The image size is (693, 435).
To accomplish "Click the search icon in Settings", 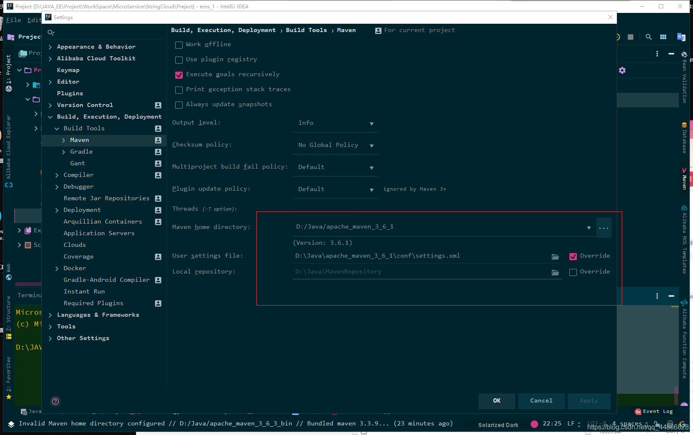I will tap(51, 33).
